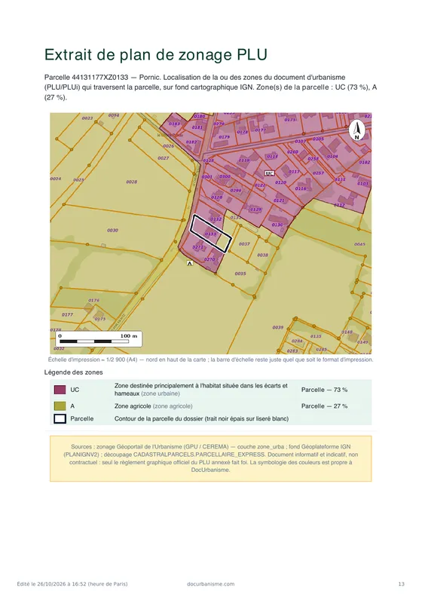Click parcel label 0039 on the map
This screenshot has width=422, height=597.
(x=278, y=327)
